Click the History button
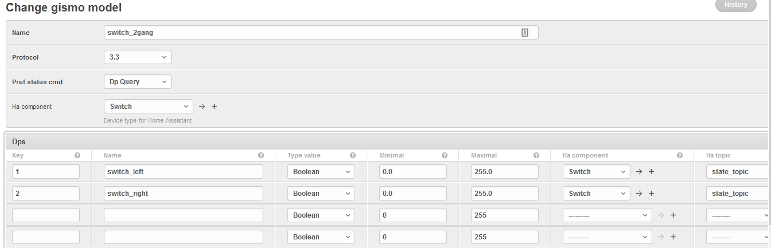 coord(736,5)
